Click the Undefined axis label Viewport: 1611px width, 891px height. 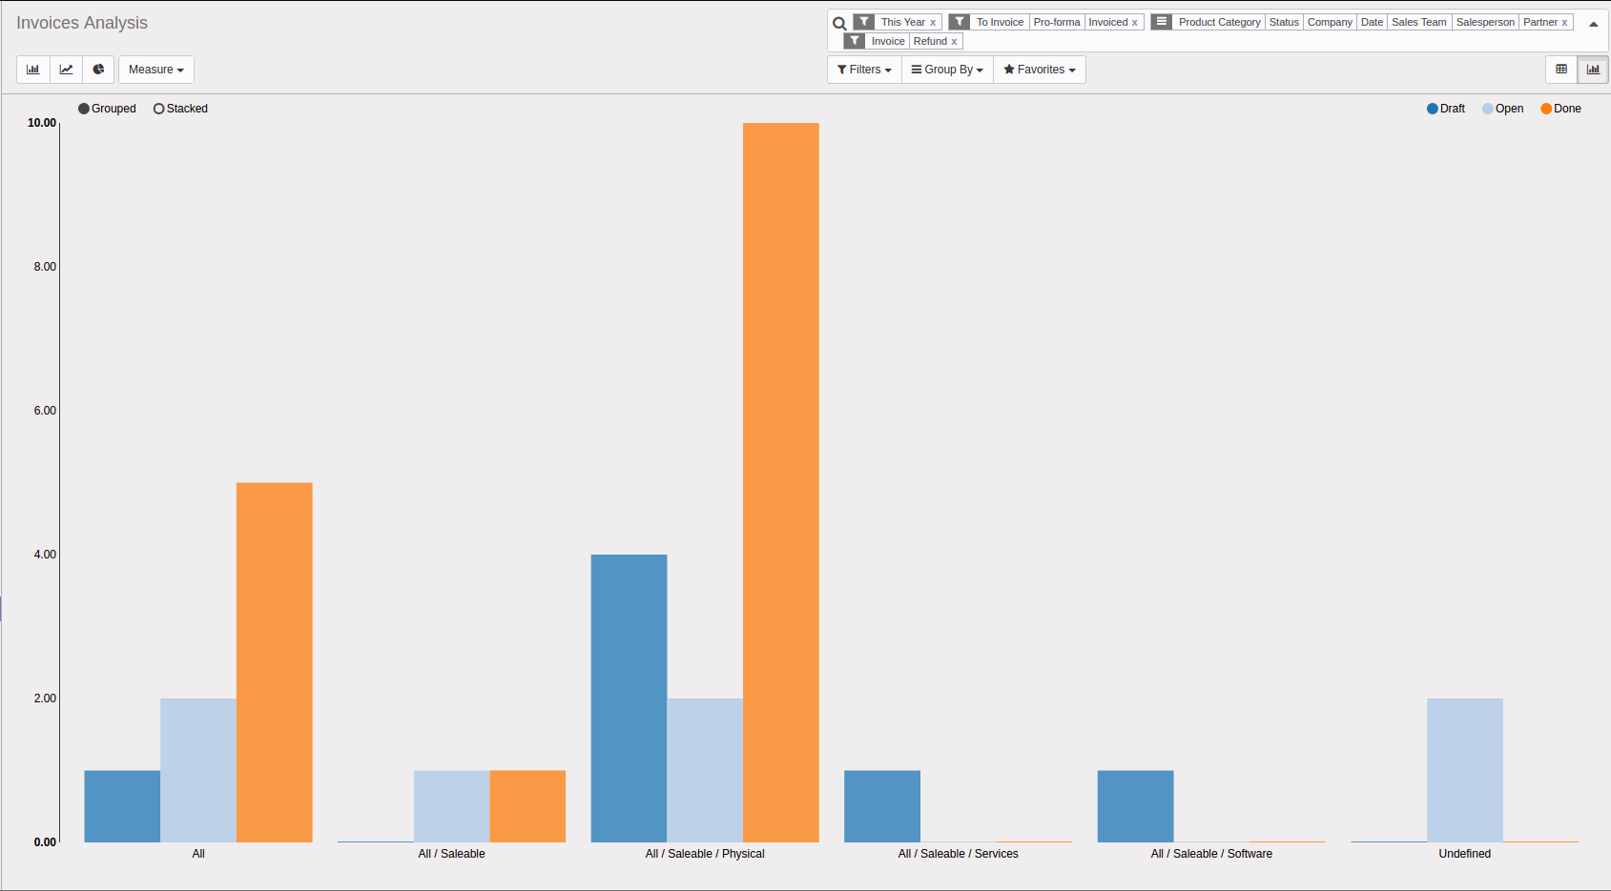tap(1465, 854)
